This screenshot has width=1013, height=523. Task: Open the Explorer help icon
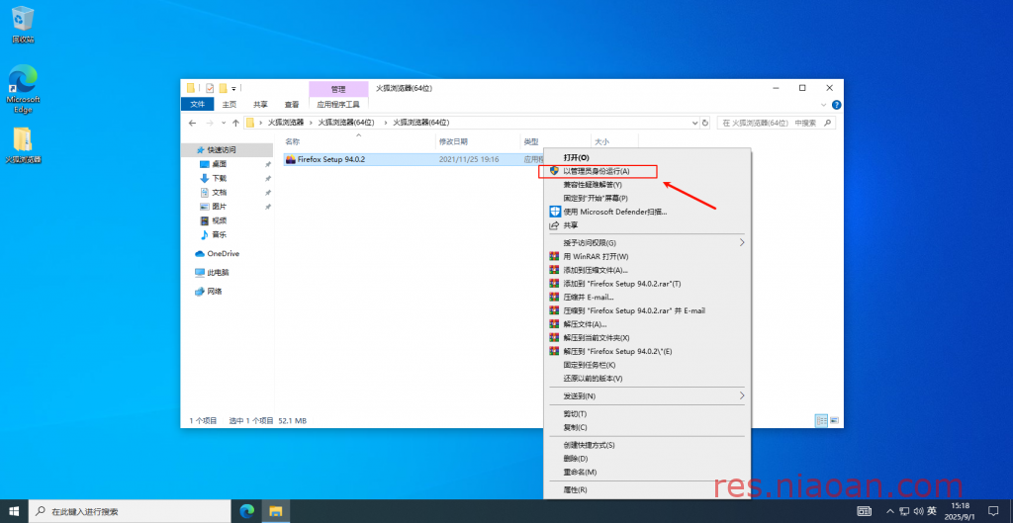pos(836,105)
